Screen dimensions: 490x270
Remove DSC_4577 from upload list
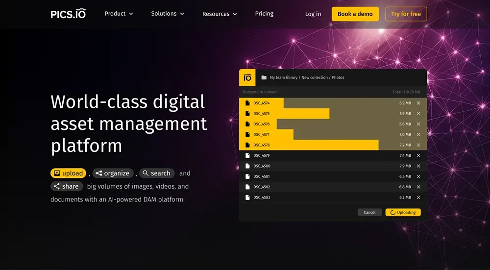418,134
